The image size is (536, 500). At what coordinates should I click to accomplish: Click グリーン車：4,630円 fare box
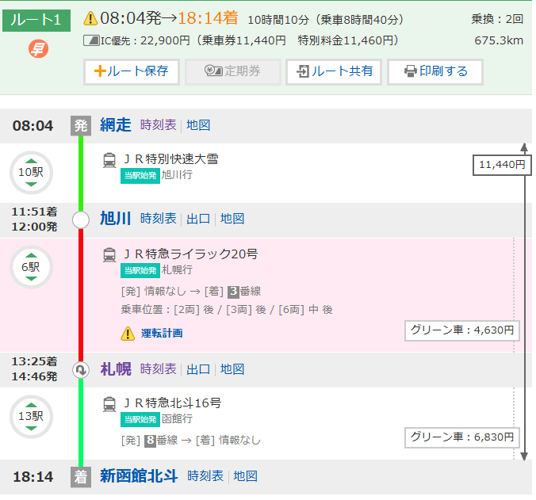461,330
